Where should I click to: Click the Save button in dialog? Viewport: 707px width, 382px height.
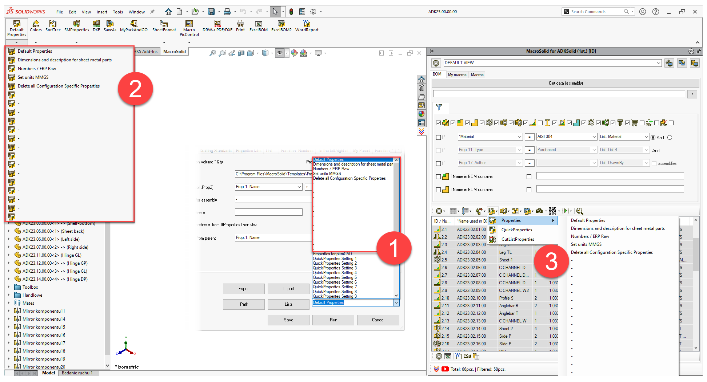[x=289, y=320]
